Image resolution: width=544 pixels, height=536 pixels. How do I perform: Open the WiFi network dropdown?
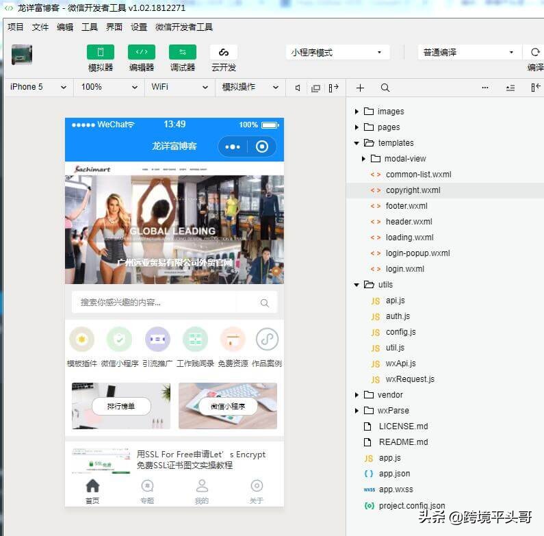[x=180, y=87]
